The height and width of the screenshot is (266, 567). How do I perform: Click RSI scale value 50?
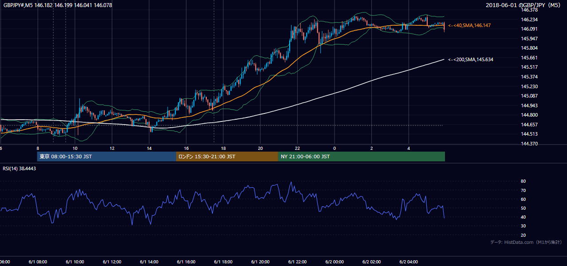pos(523,208)
